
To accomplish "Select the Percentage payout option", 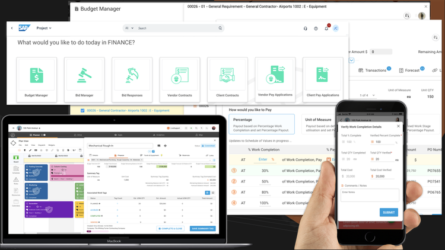I will [262, 124].
